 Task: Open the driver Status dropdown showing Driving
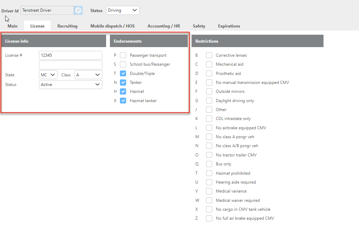[x=123, y=10]
